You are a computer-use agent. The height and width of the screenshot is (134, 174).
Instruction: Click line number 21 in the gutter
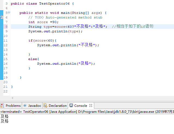click(5, 87)
